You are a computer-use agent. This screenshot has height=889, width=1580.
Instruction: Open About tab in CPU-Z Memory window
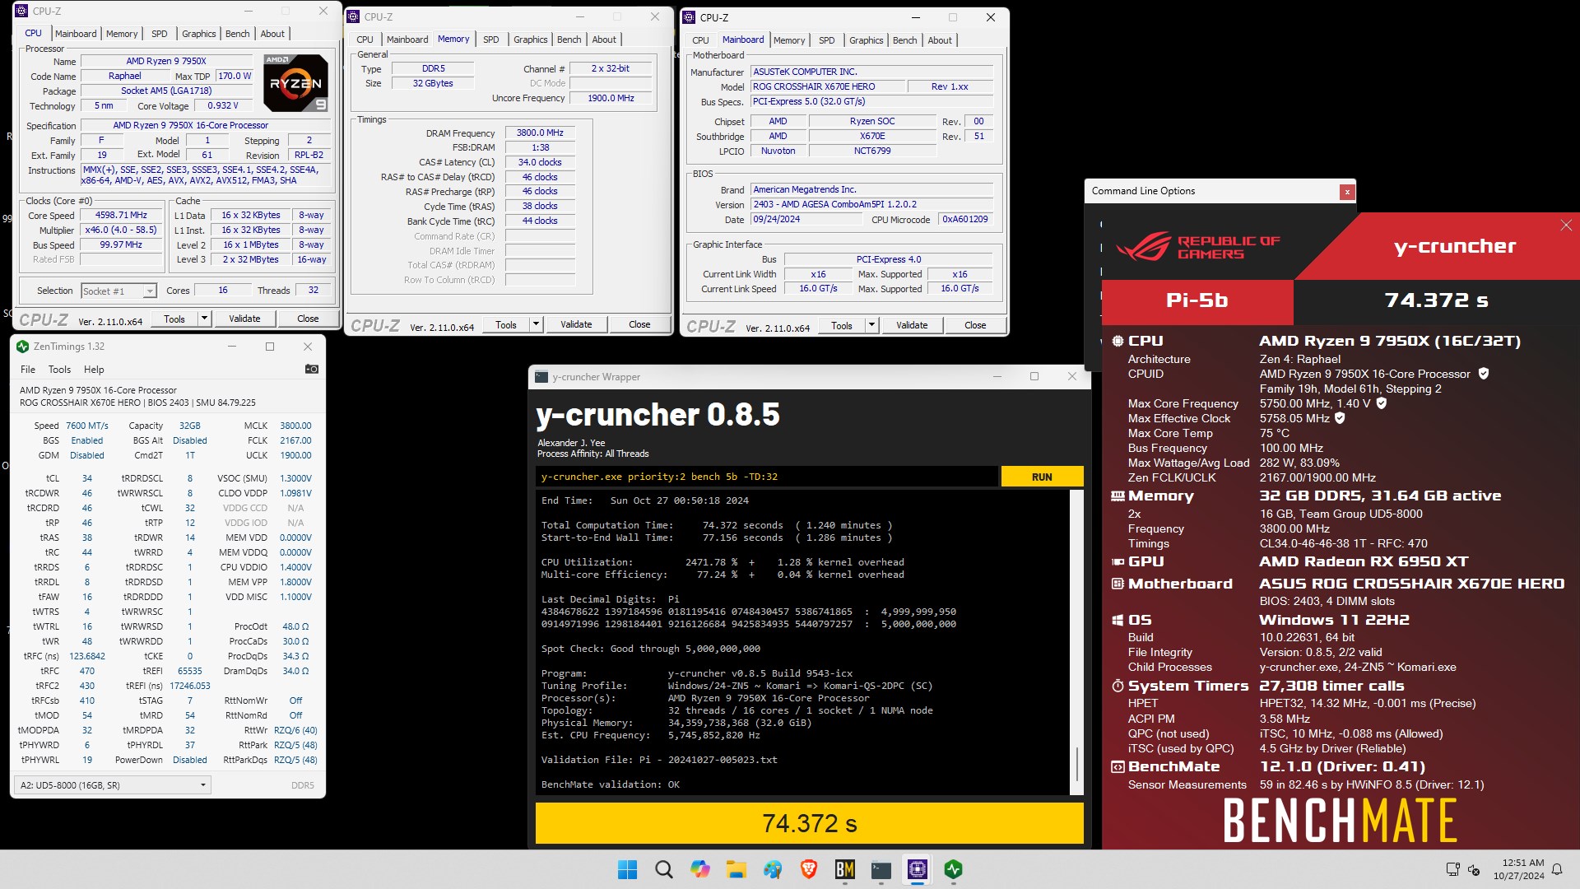point(604,40)
